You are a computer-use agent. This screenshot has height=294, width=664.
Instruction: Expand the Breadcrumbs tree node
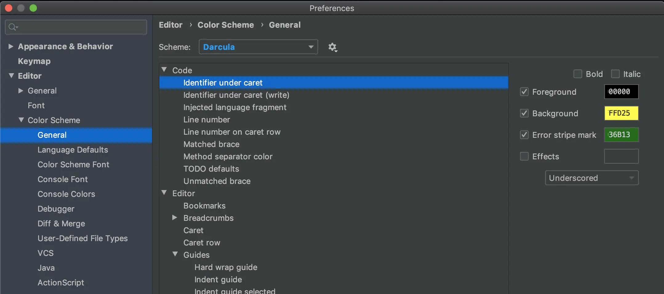(x=175, y=218)
